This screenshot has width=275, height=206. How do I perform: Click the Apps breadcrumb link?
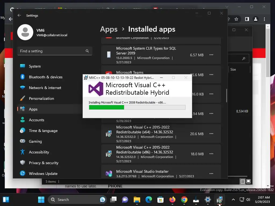(109, 29)
